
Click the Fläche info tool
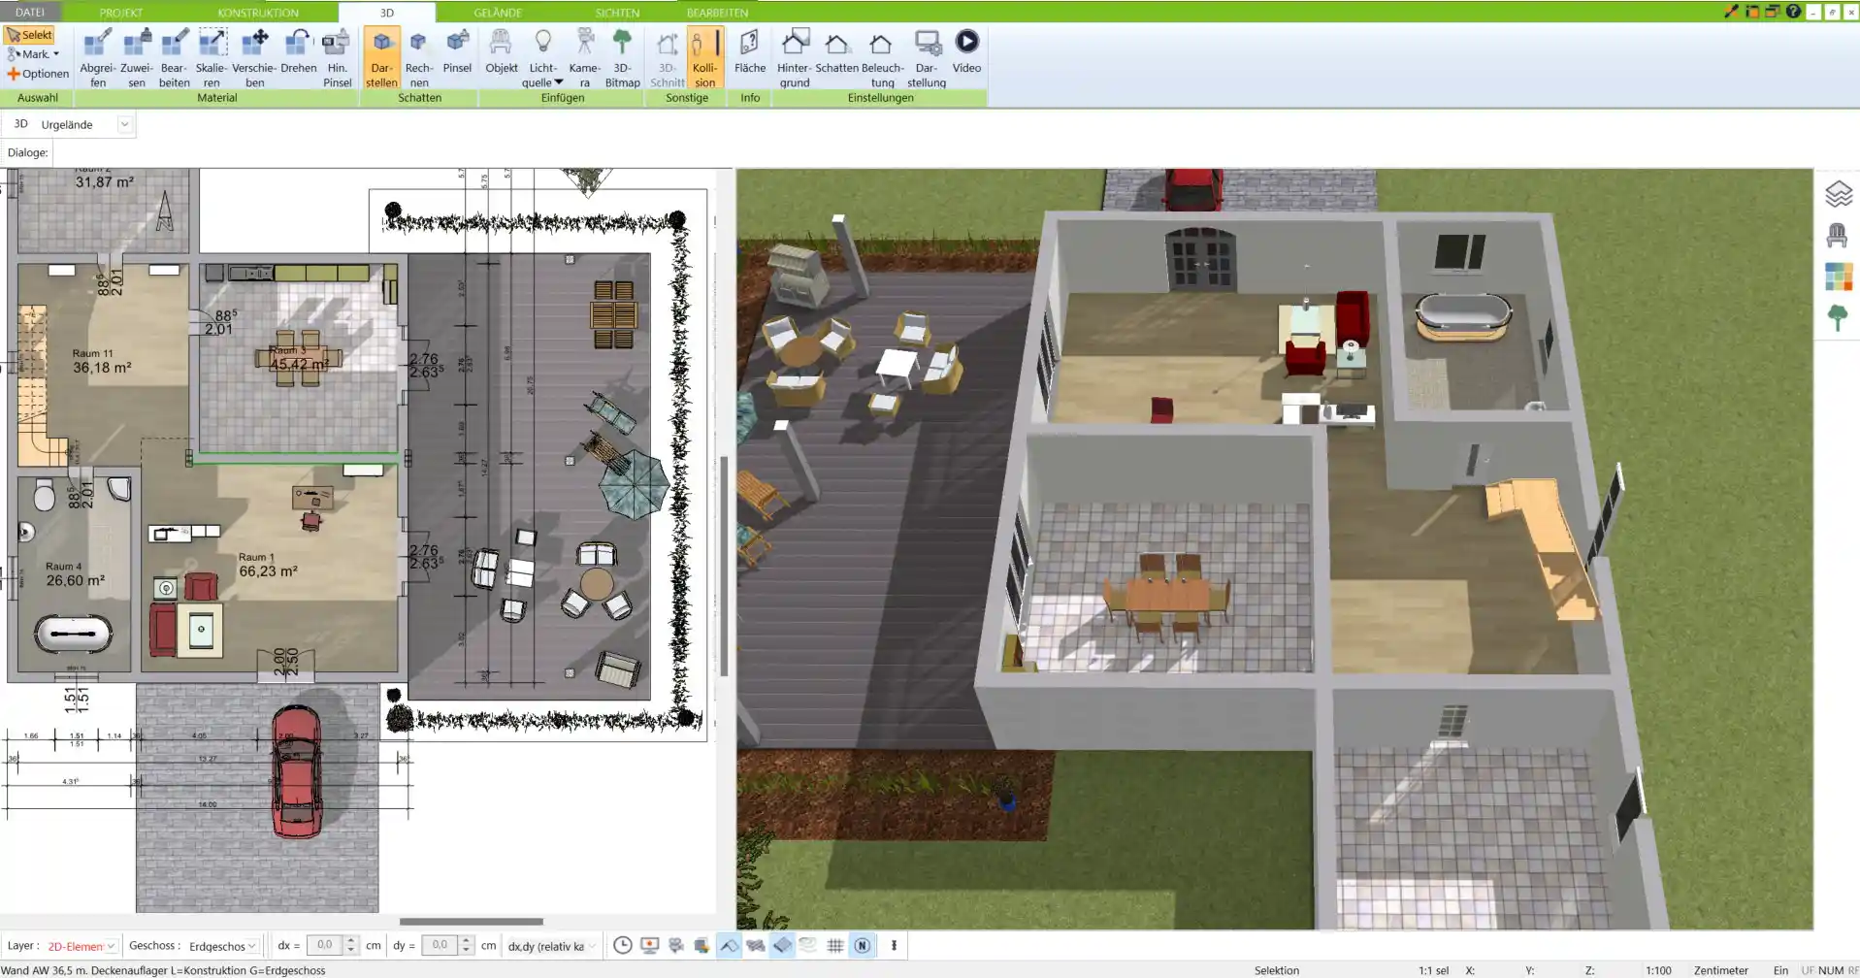tap(750, 51)
